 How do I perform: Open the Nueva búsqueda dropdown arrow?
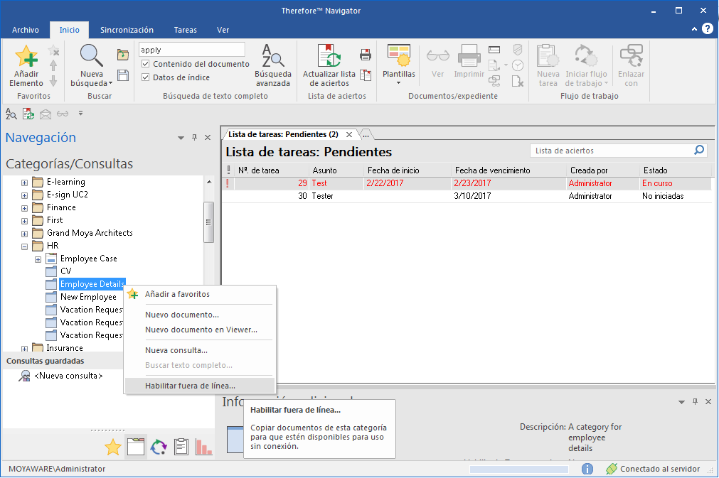[110, 83]
